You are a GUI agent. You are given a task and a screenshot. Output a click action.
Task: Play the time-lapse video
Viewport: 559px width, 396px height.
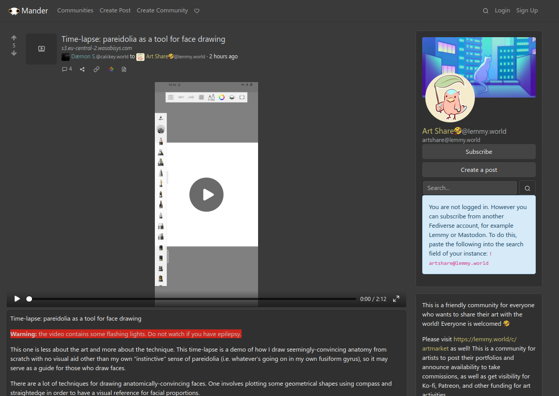[17, 298]
